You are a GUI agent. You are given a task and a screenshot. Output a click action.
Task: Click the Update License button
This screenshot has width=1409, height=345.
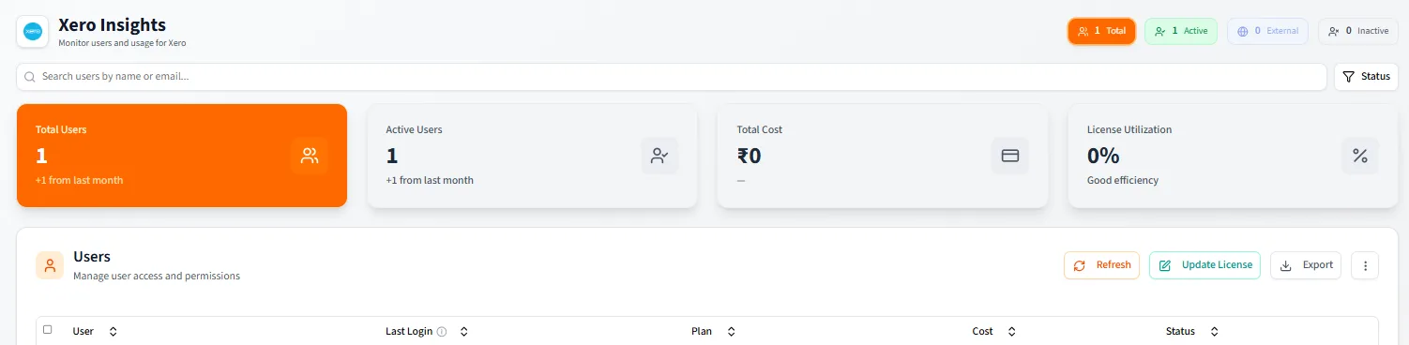(x=1204, y=265)
